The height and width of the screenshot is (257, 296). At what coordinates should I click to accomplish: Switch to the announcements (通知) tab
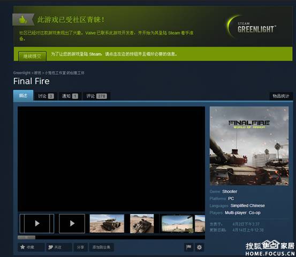pyautogui.click(x=70, y=96)
